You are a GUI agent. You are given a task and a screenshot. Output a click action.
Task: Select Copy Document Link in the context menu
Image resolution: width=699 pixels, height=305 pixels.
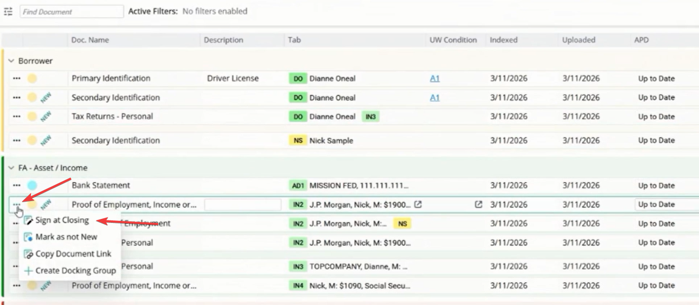coord(73,254)
